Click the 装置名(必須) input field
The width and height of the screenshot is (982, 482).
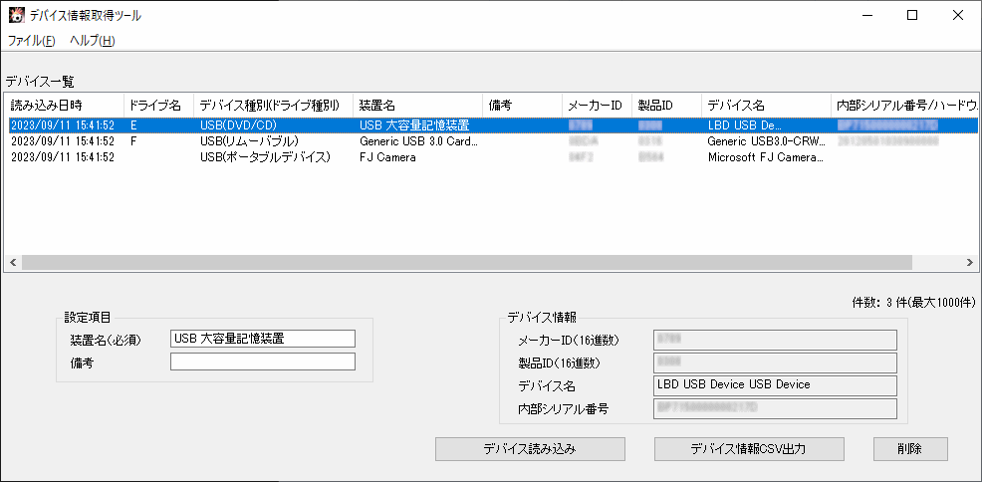pos(262,339)
